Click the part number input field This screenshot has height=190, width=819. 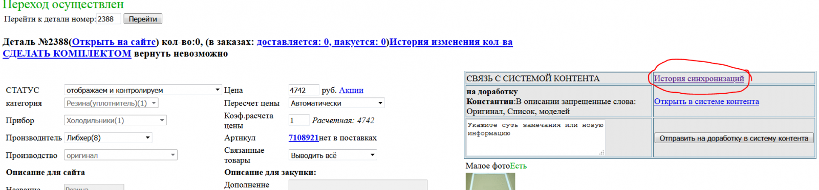(x=109, y=19)
